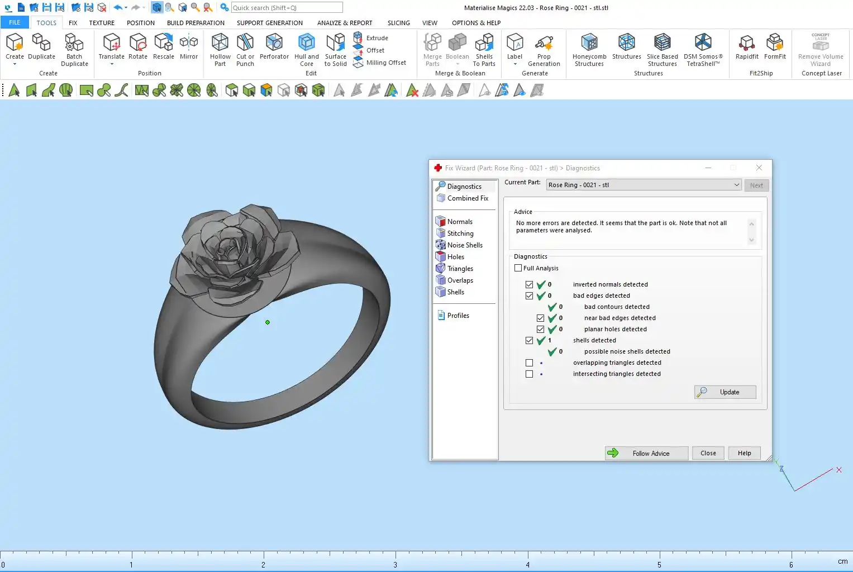Open the Analyze & Report tab
Viewport: 853px width, 572px height.
pyautogui.click(x=344, y=23)
